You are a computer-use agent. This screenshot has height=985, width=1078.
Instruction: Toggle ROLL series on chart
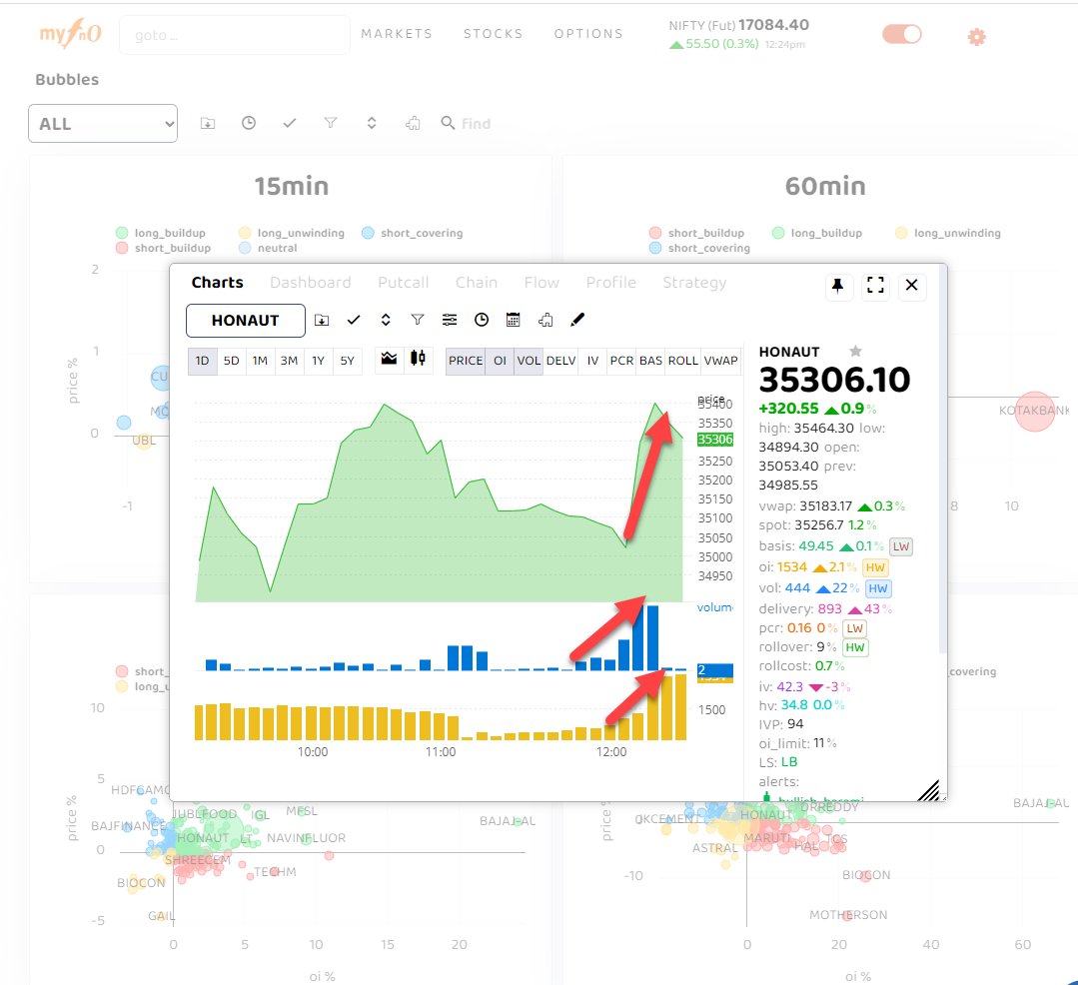pyautogui.click(x=682, y=361)
